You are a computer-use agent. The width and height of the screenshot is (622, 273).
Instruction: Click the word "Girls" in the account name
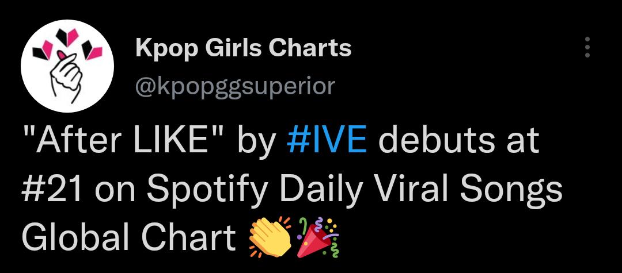tap(229, 48)
